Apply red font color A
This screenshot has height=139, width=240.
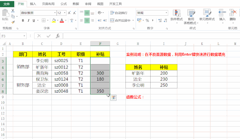pos(62,21)
